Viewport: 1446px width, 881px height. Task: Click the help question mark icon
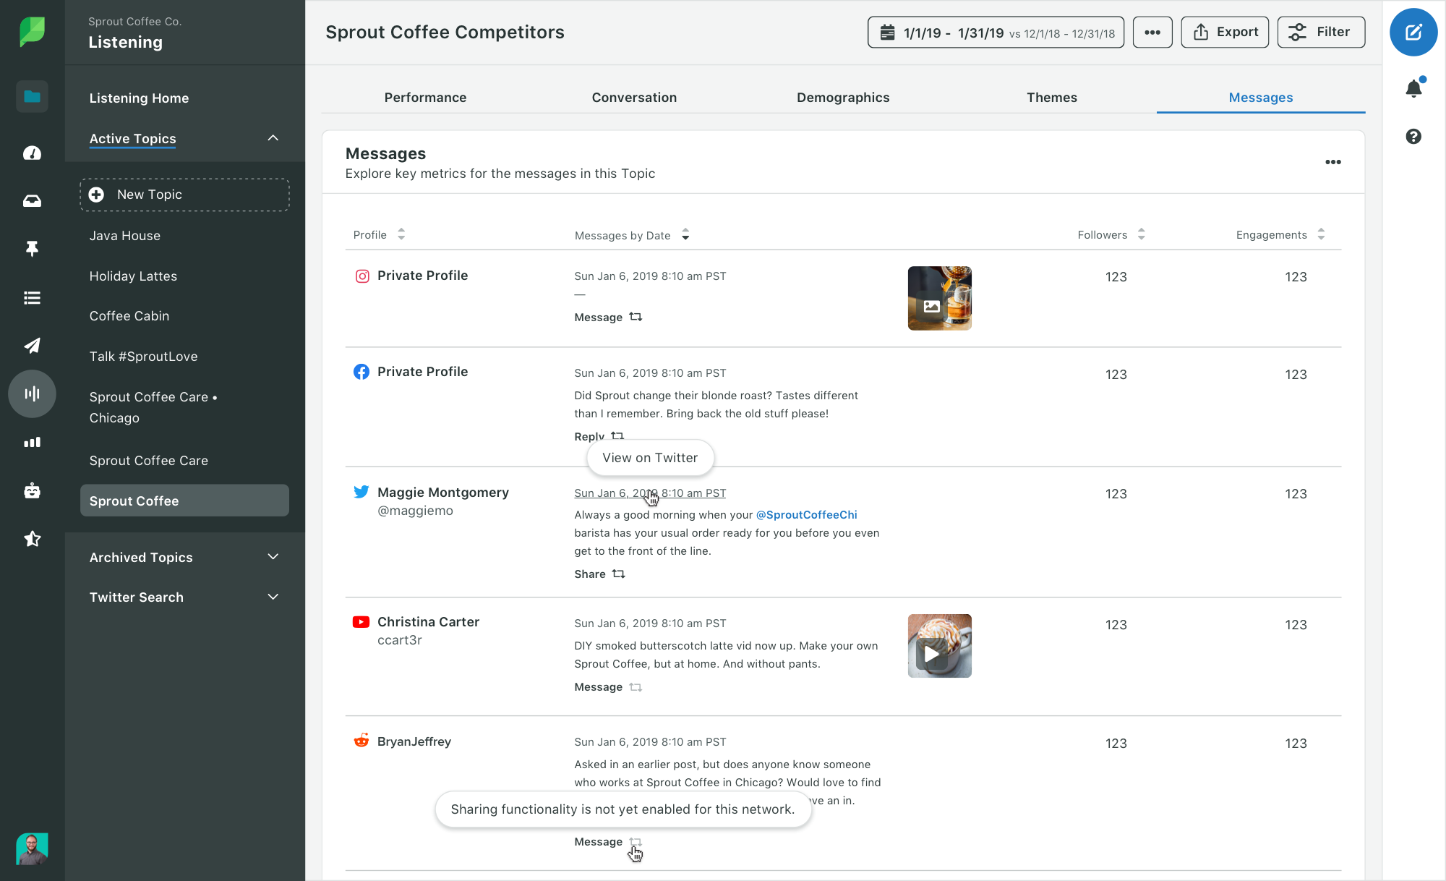tap(1413, 137)
